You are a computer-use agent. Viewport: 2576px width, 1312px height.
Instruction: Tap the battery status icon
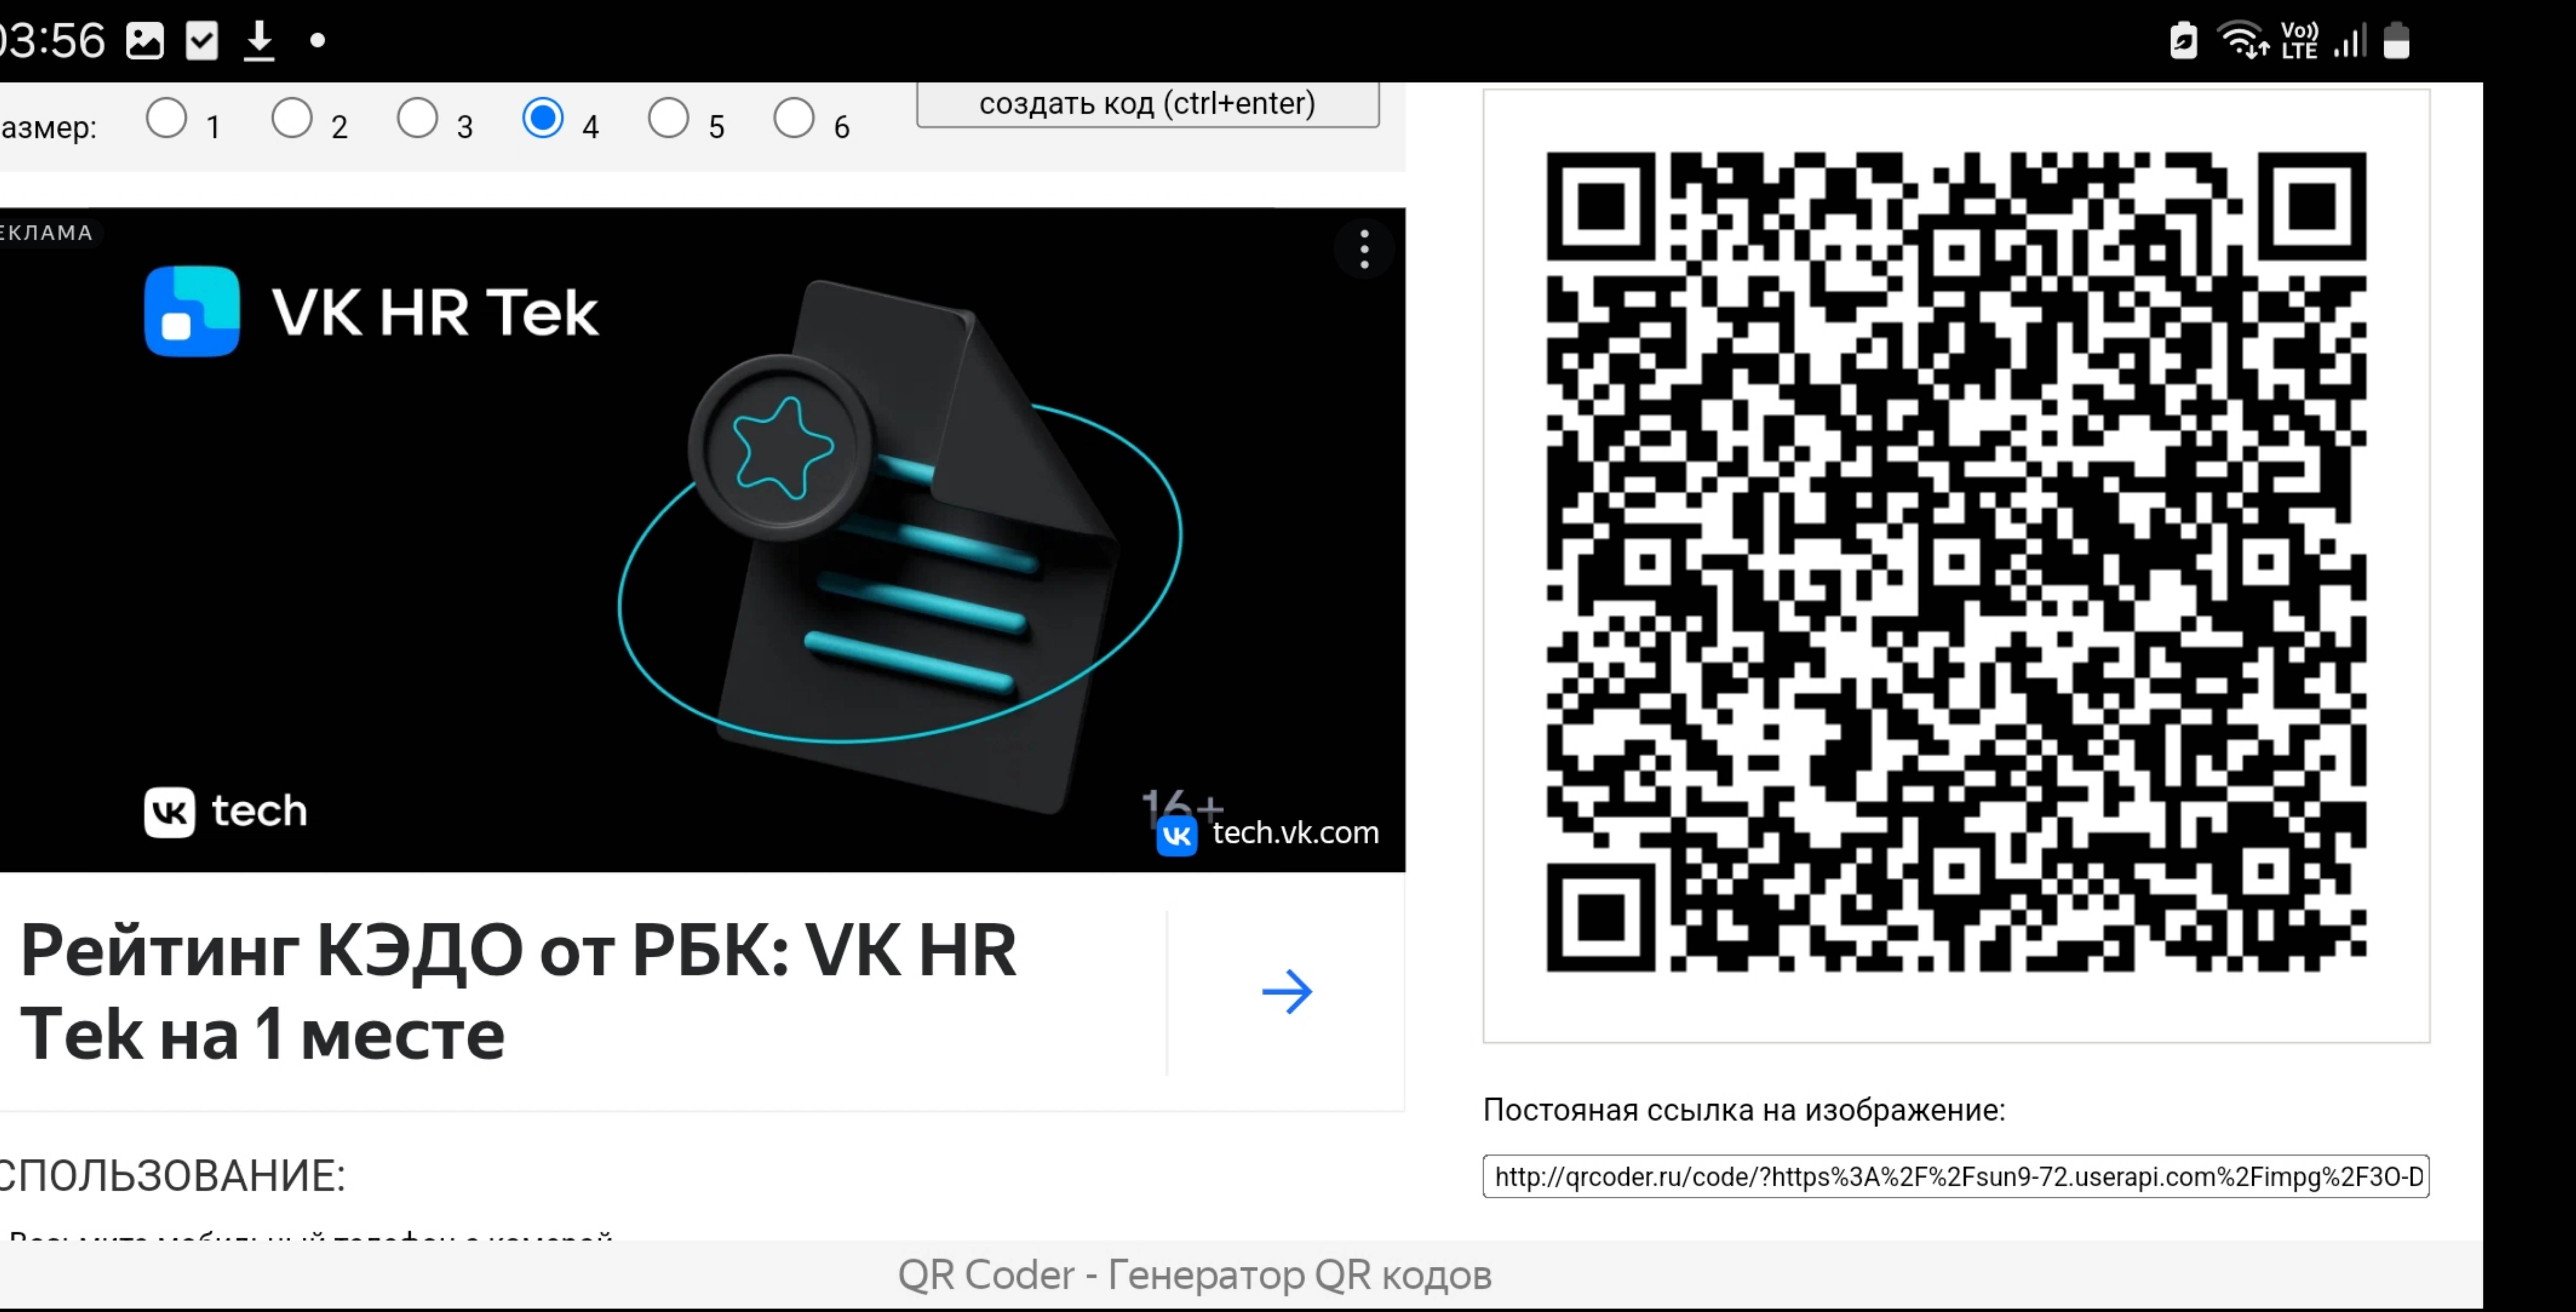click(x=2397, y=41)
